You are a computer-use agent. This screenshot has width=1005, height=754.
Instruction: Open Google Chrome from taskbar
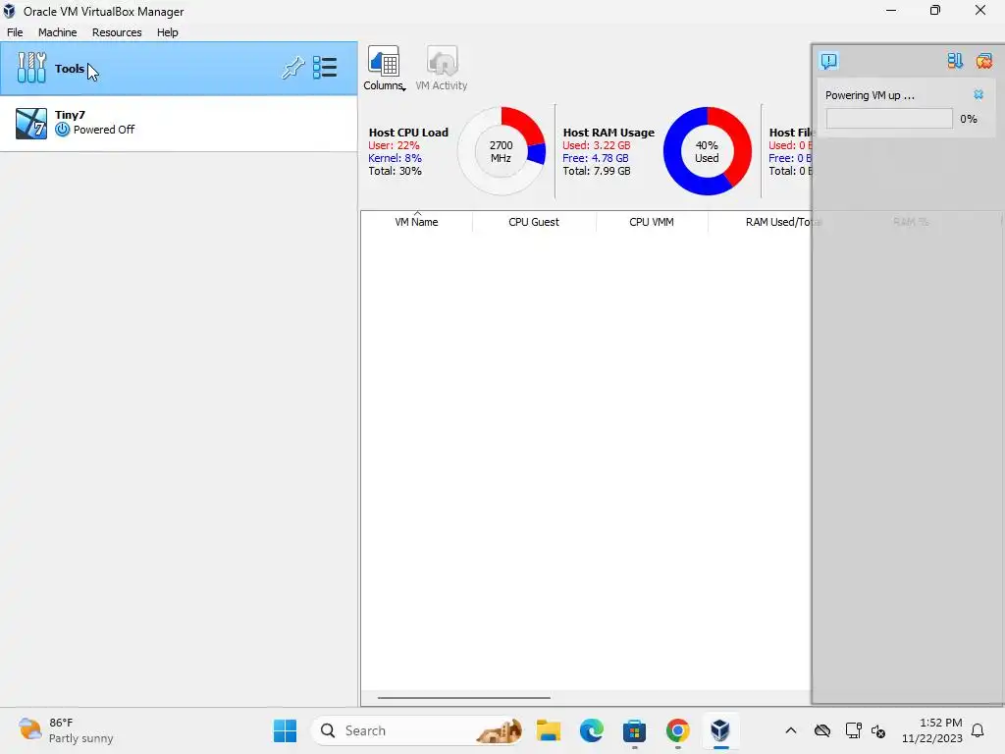(677, 730)
